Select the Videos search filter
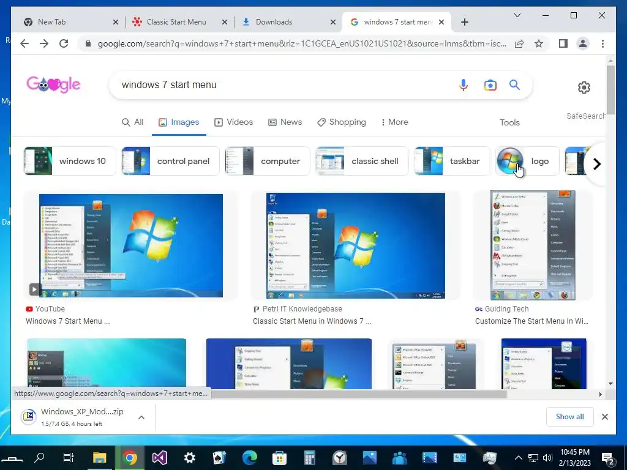627x470 pixels. pyautogui.click(x=234, y=122)
